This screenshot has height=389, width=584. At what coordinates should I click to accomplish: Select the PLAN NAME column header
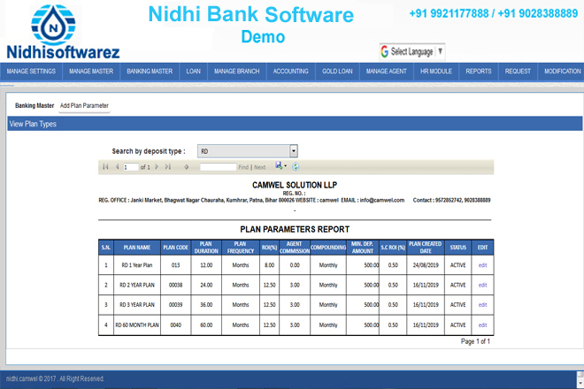coord(137,248)
